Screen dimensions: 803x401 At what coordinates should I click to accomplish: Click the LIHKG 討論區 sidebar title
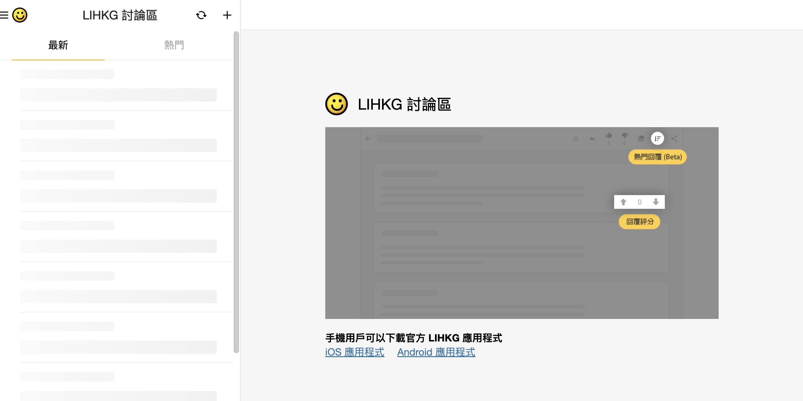120,15
